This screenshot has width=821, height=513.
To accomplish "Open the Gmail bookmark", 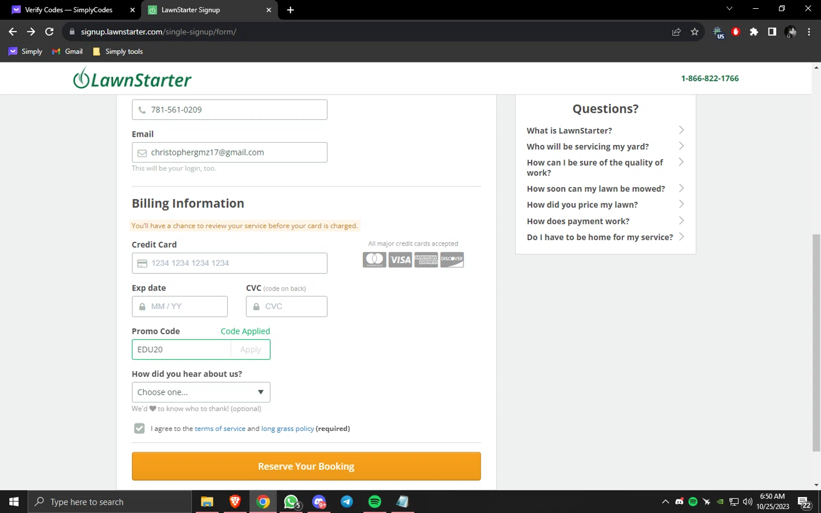I will point(67,51).
